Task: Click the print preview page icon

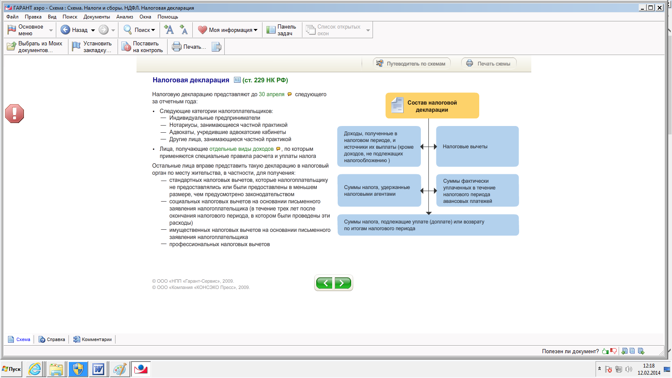Action: point(216,47)
